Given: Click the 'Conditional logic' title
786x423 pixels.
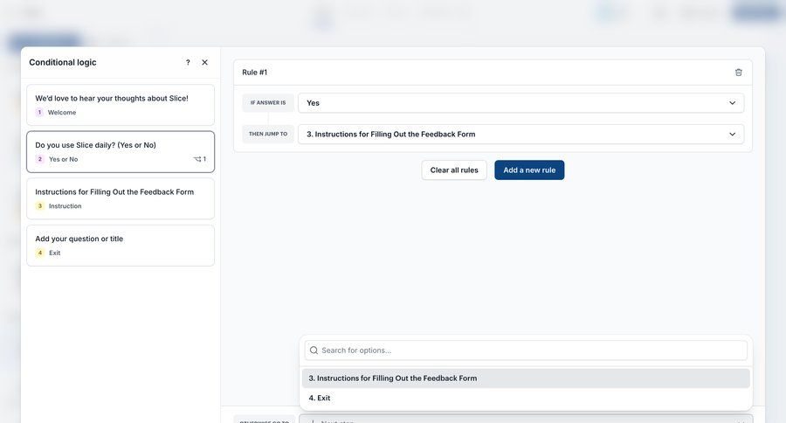Looking at the screenshot, I should tap(63, 62).
